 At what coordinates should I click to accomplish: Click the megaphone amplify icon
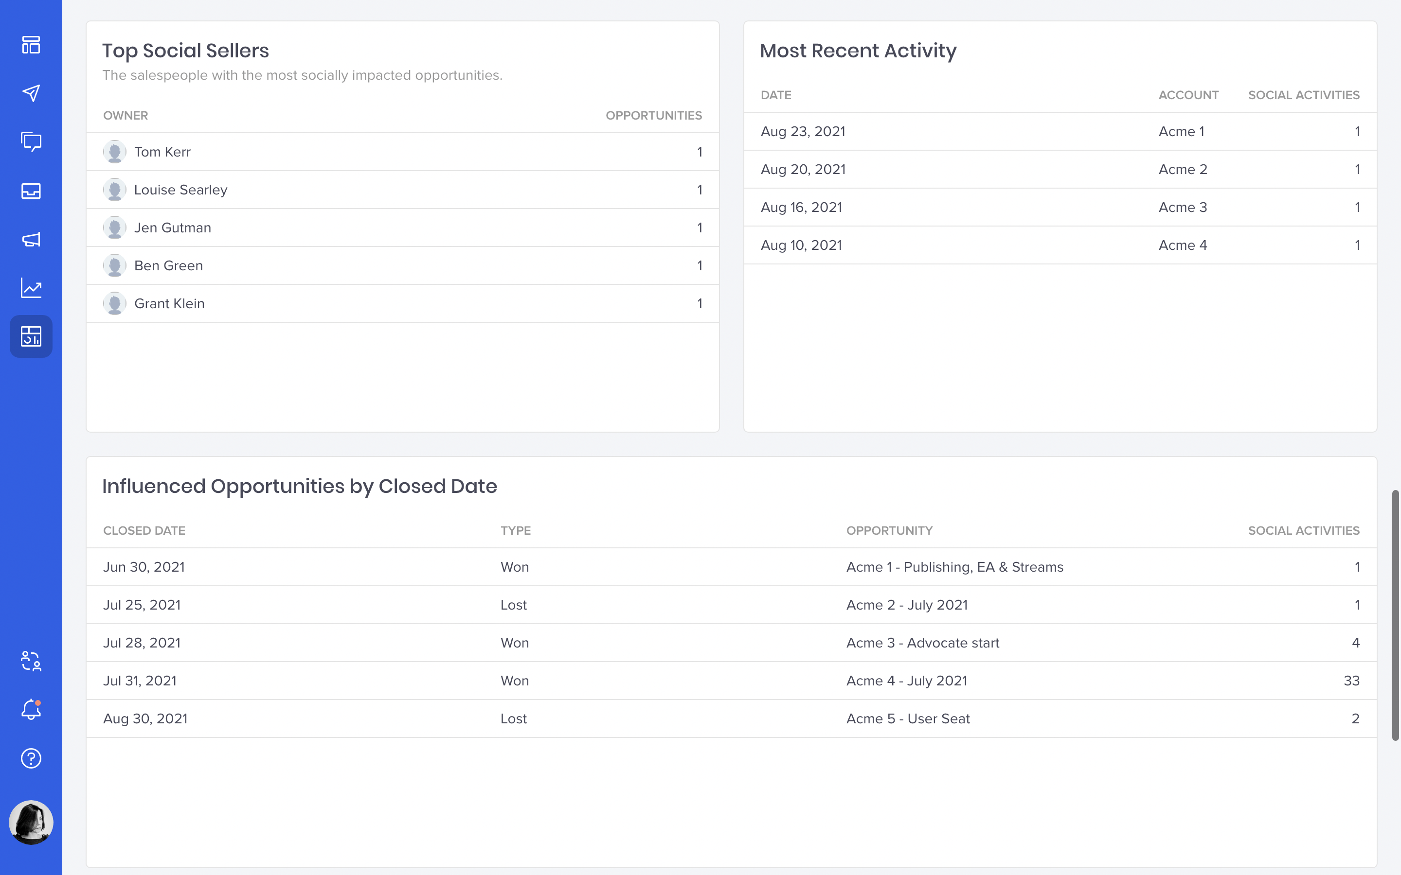(x=31, y=239)
